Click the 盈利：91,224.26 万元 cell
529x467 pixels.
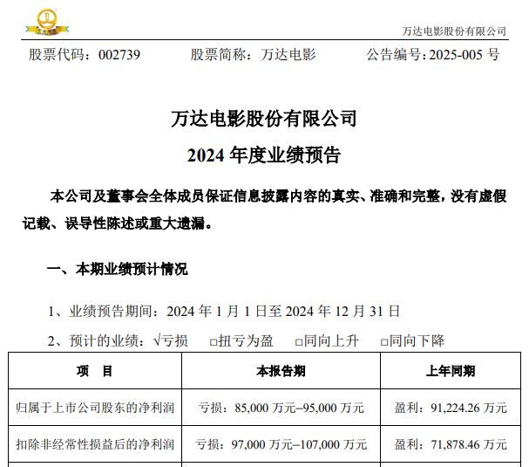point(451,408)
